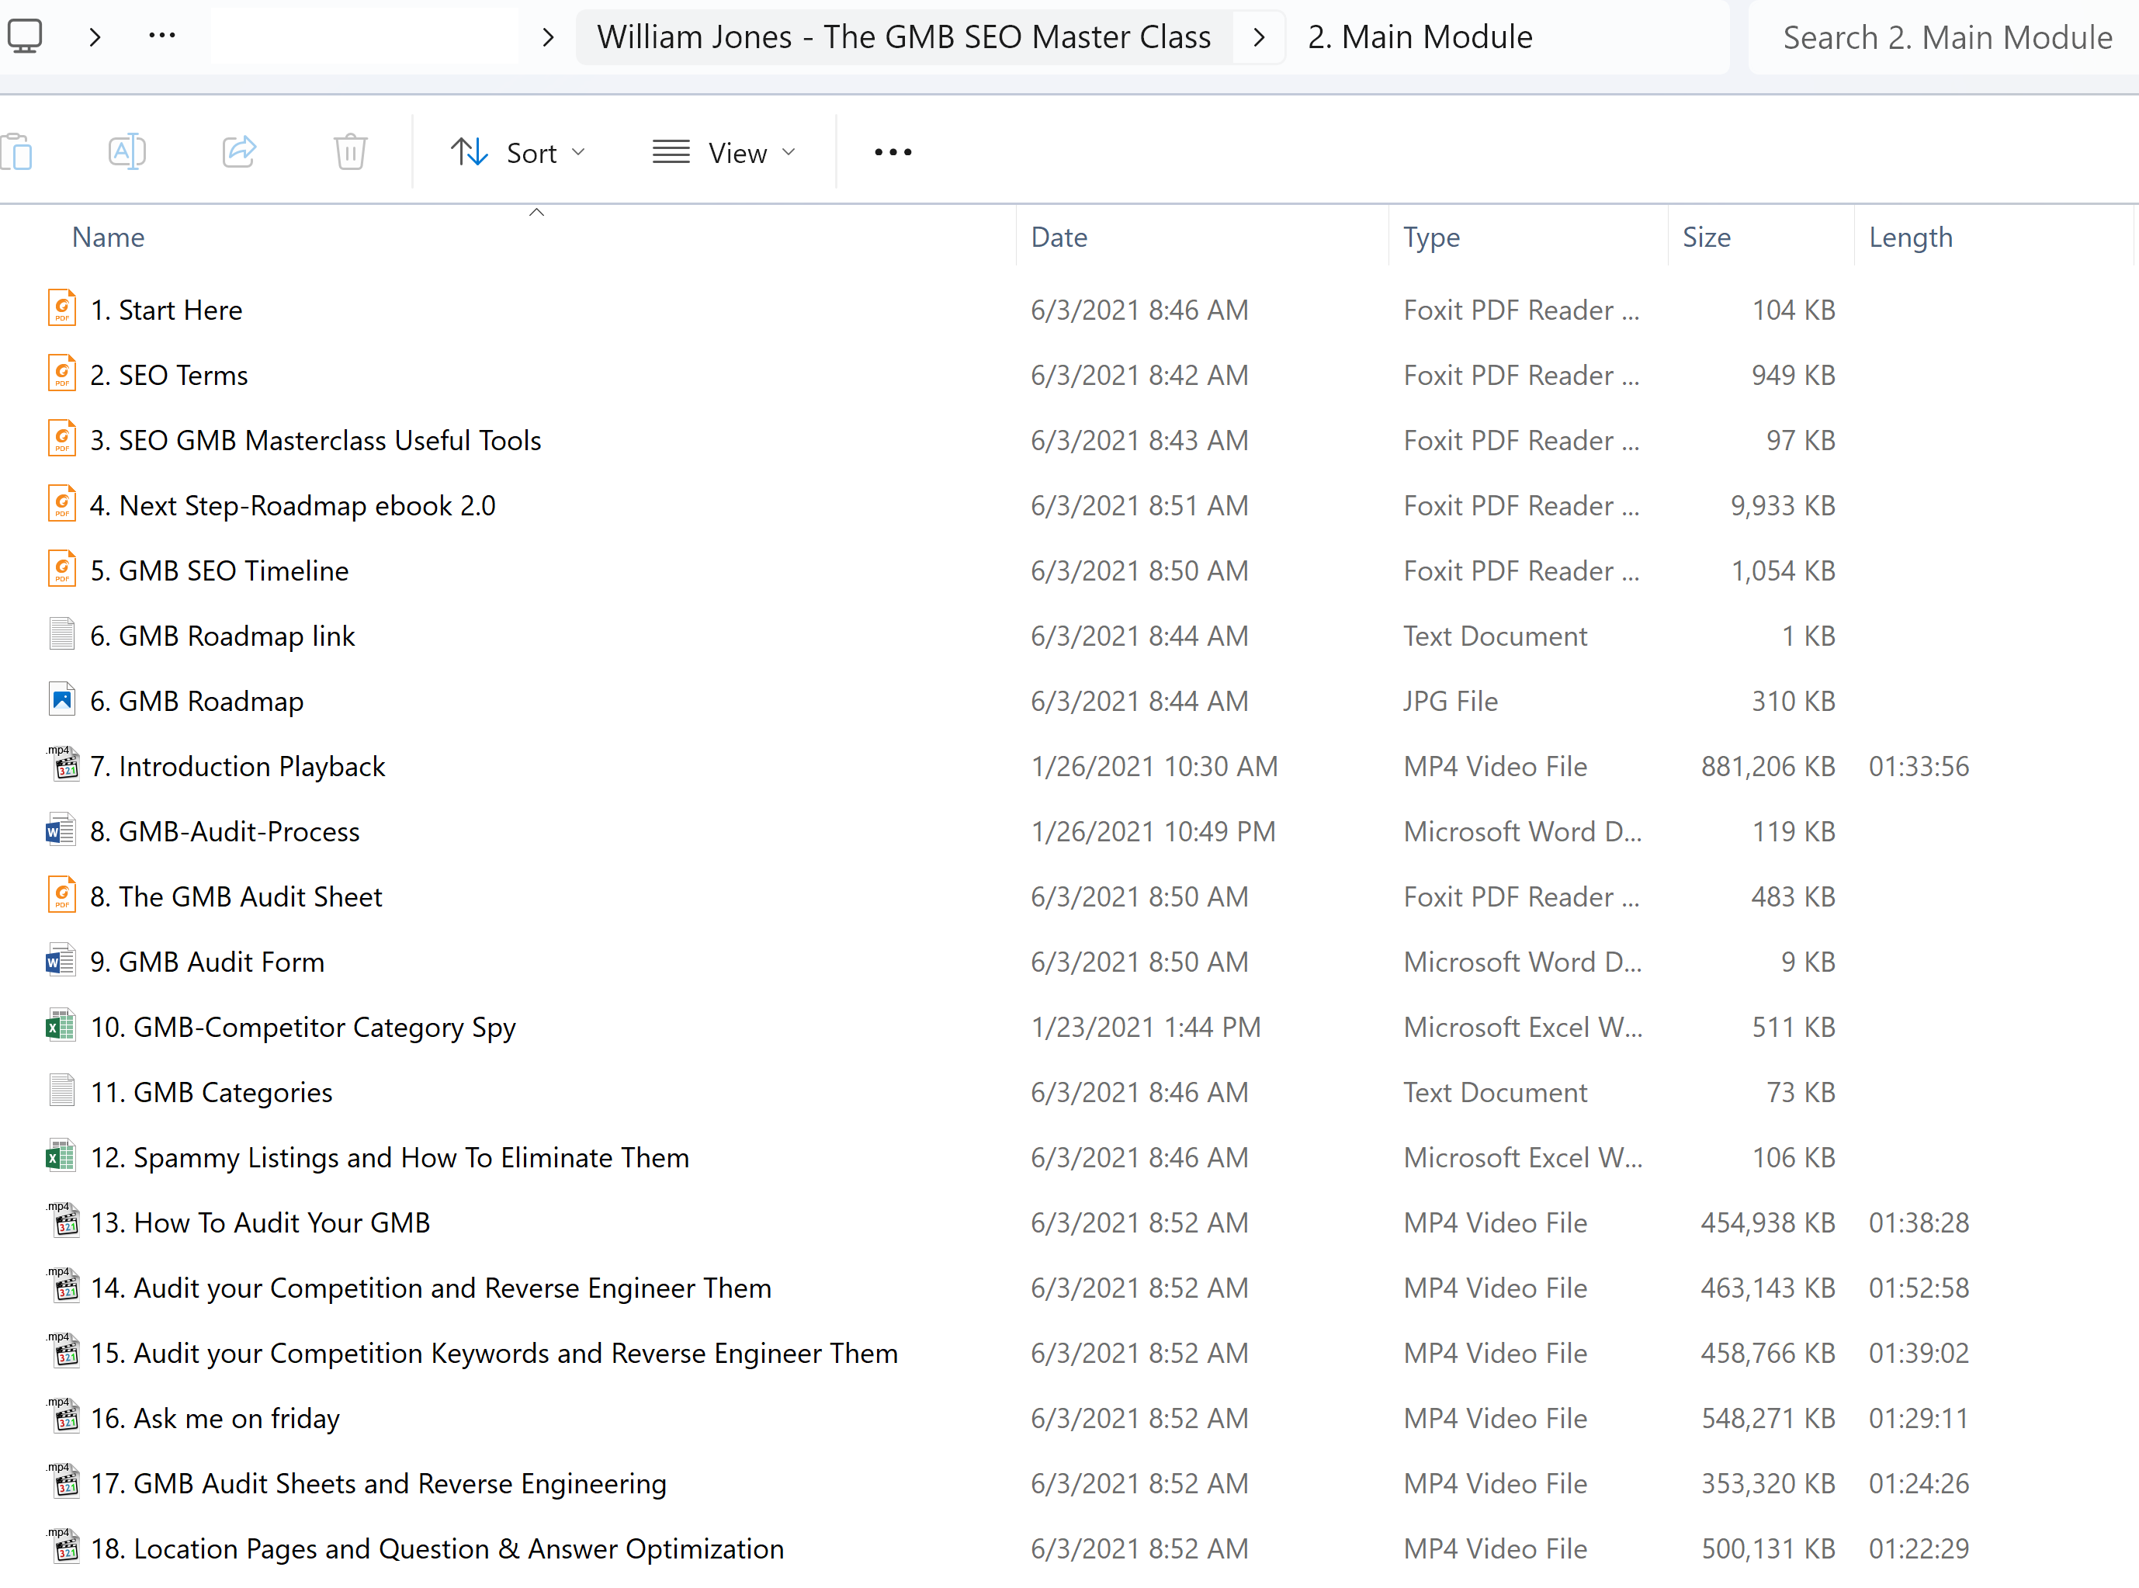Sort by the Name column header
The image size is (2139, 1588).
(108, 238)
